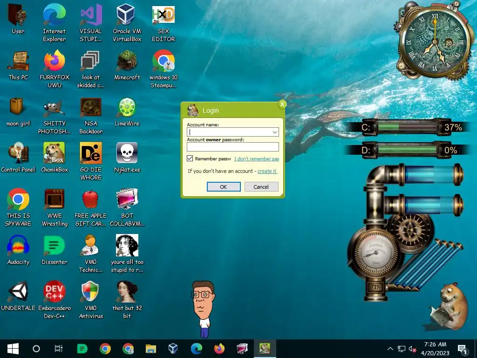Click the steampunk clock gadget
The height and width of the screenshot is (358, 477).
click(435, 42)
